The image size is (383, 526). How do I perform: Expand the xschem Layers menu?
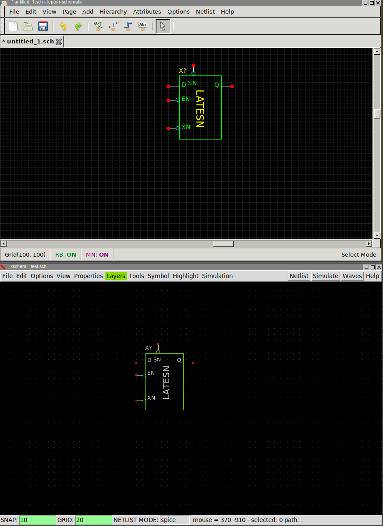coord(116,276)
